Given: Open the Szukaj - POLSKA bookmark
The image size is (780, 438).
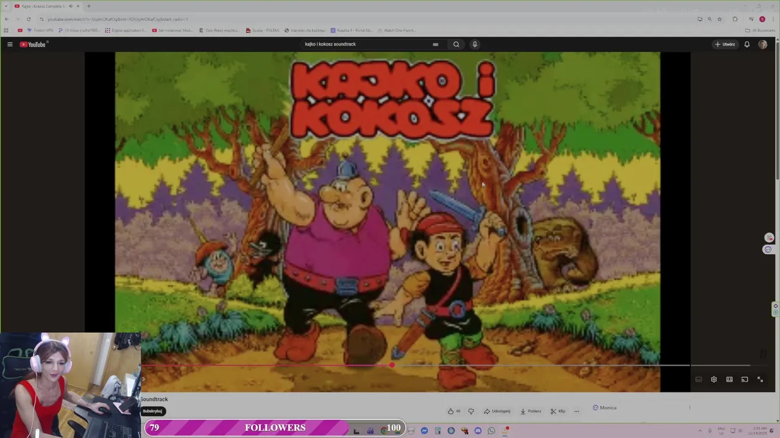Looking at the screenshot, I should click(263, 30).
